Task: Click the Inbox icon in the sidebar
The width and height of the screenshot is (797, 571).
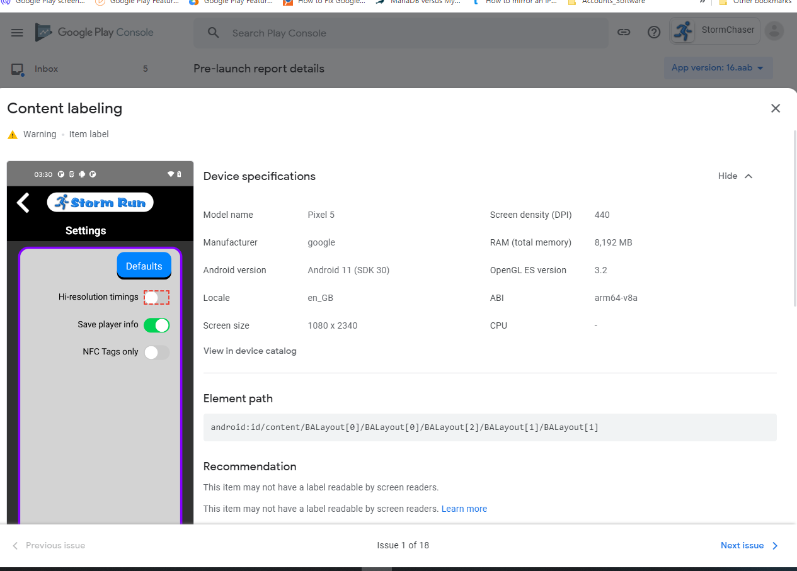Action: pyautogui.click(x=18, y=69)
